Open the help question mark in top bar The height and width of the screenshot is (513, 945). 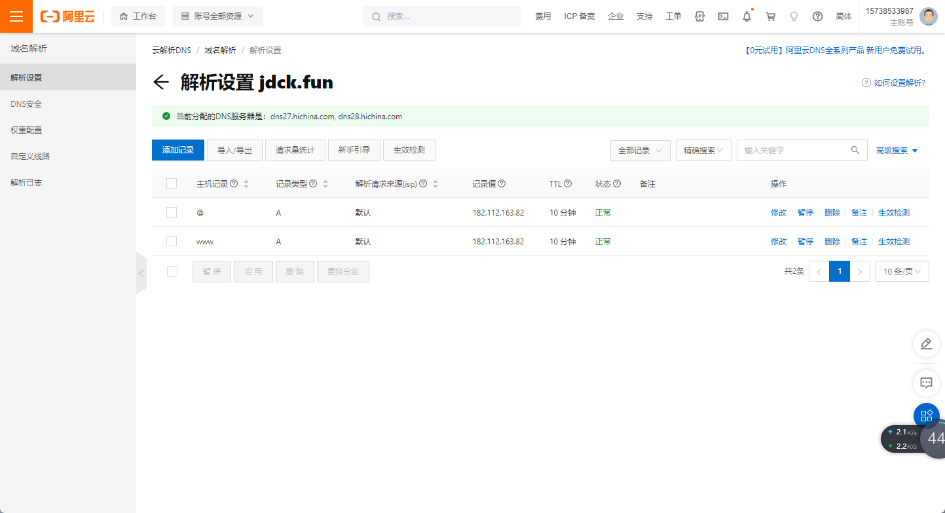[x=817, y=16]
